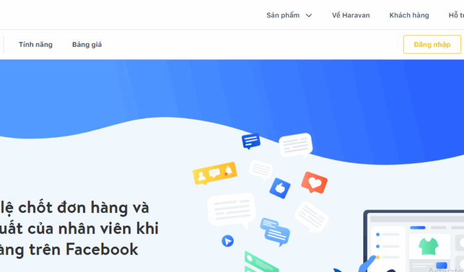
Task: Open the Sản phẩm menu
Action: [x=283, y=16]
